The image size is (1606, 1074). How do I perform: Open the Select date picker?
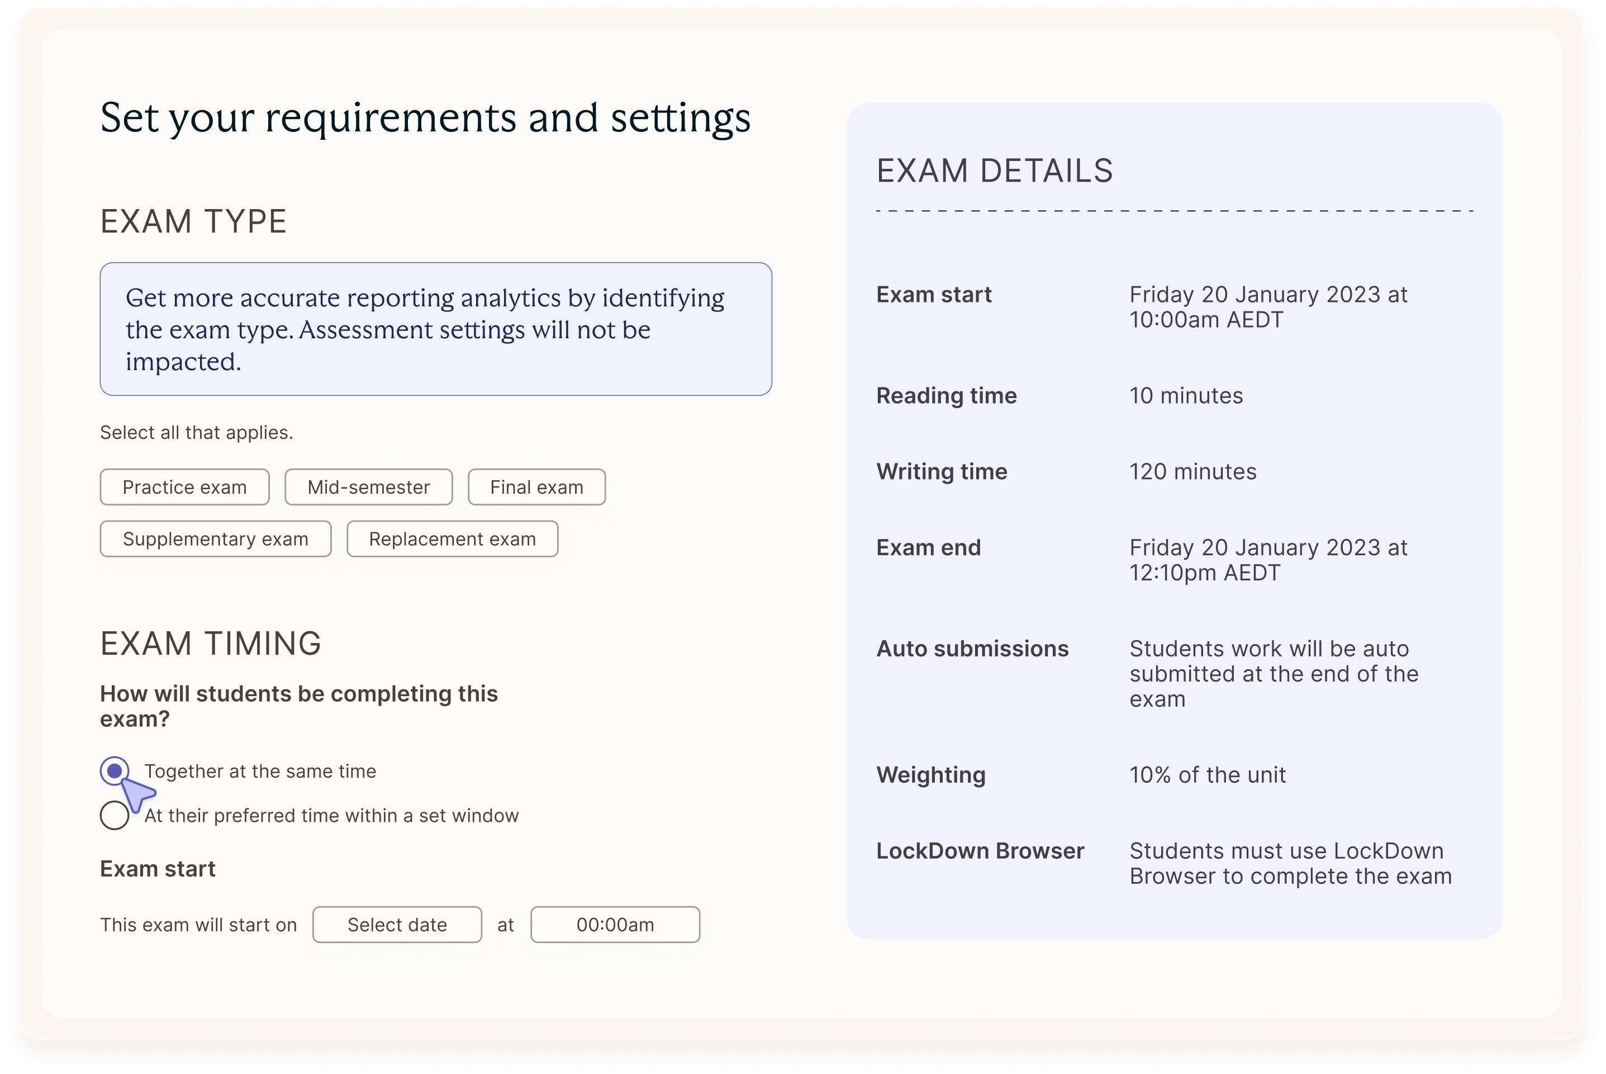pos(397,925)
